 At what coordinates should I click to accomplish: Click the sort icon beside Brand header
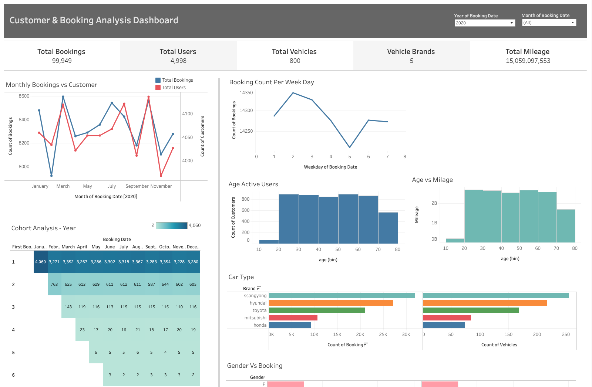[259, 288]
